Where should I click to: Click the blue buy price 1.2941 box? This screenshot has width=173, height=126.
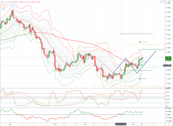(x=14, y=5)
